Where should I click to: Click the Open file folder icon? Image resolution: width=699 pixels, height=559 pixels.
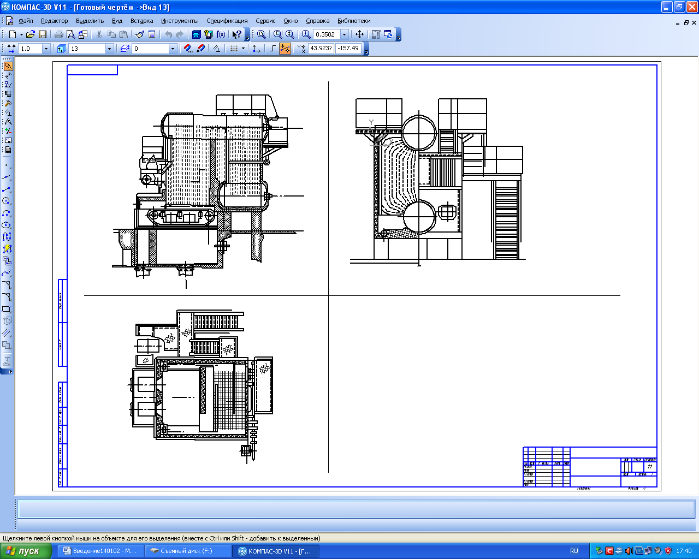coord(31,34)
